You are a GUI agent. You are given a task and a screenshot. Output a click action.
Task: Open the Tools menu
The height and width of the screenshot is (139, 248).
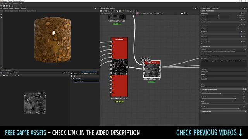(x=10, y=3)
